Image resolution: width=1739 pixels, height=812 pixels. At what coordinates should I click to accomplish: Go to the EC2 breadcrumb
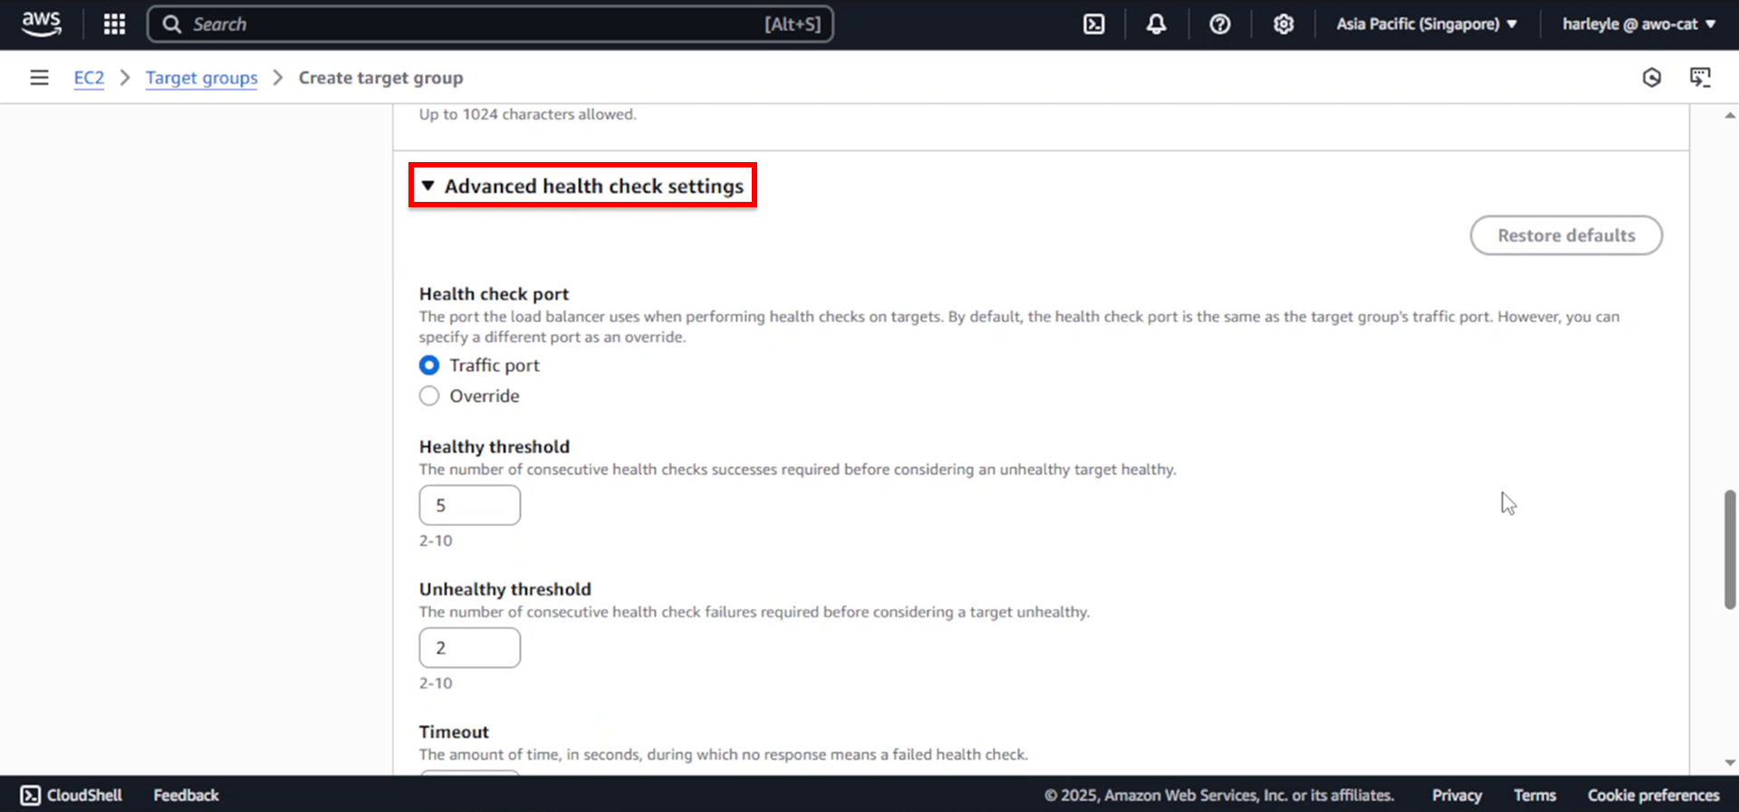click(89, 78)
